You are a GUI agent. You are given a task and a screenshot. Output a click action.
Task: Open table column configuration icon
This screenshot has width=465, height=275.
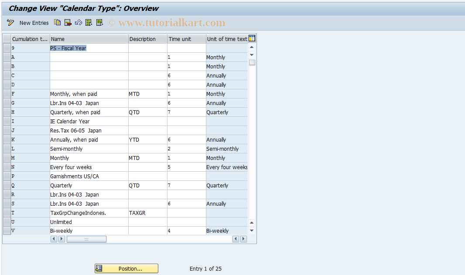pos(252,38)
